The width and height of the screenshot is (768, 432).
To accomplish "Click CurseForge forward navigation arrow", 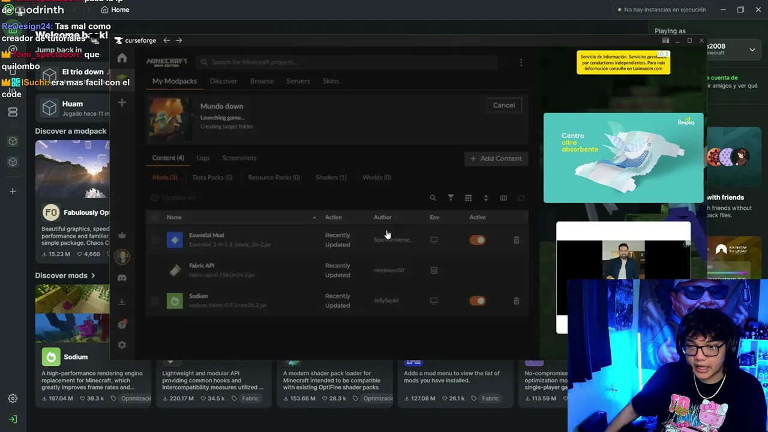I will coord(179,40).
